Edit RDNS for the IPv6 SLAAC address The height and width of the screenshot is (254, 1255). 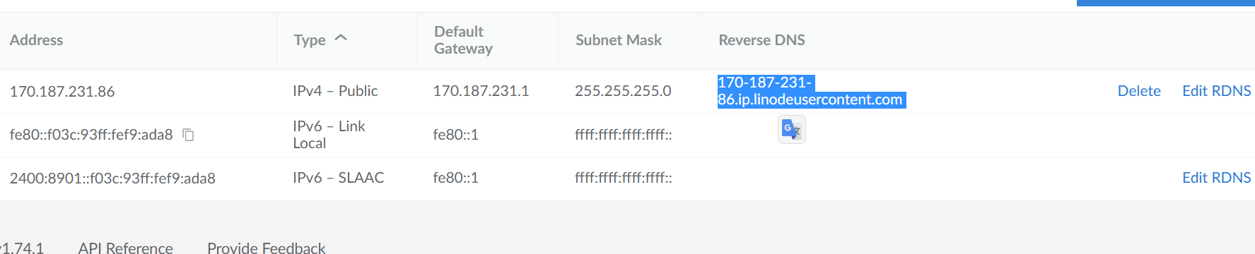pyautogui.click(x=1216, y=178)
